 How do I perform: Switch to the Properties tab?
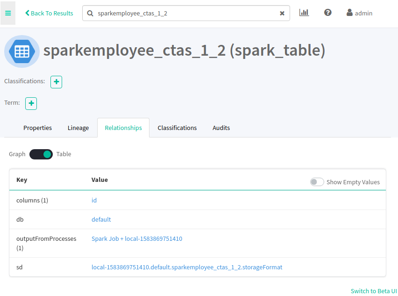[x=37, y=128]
